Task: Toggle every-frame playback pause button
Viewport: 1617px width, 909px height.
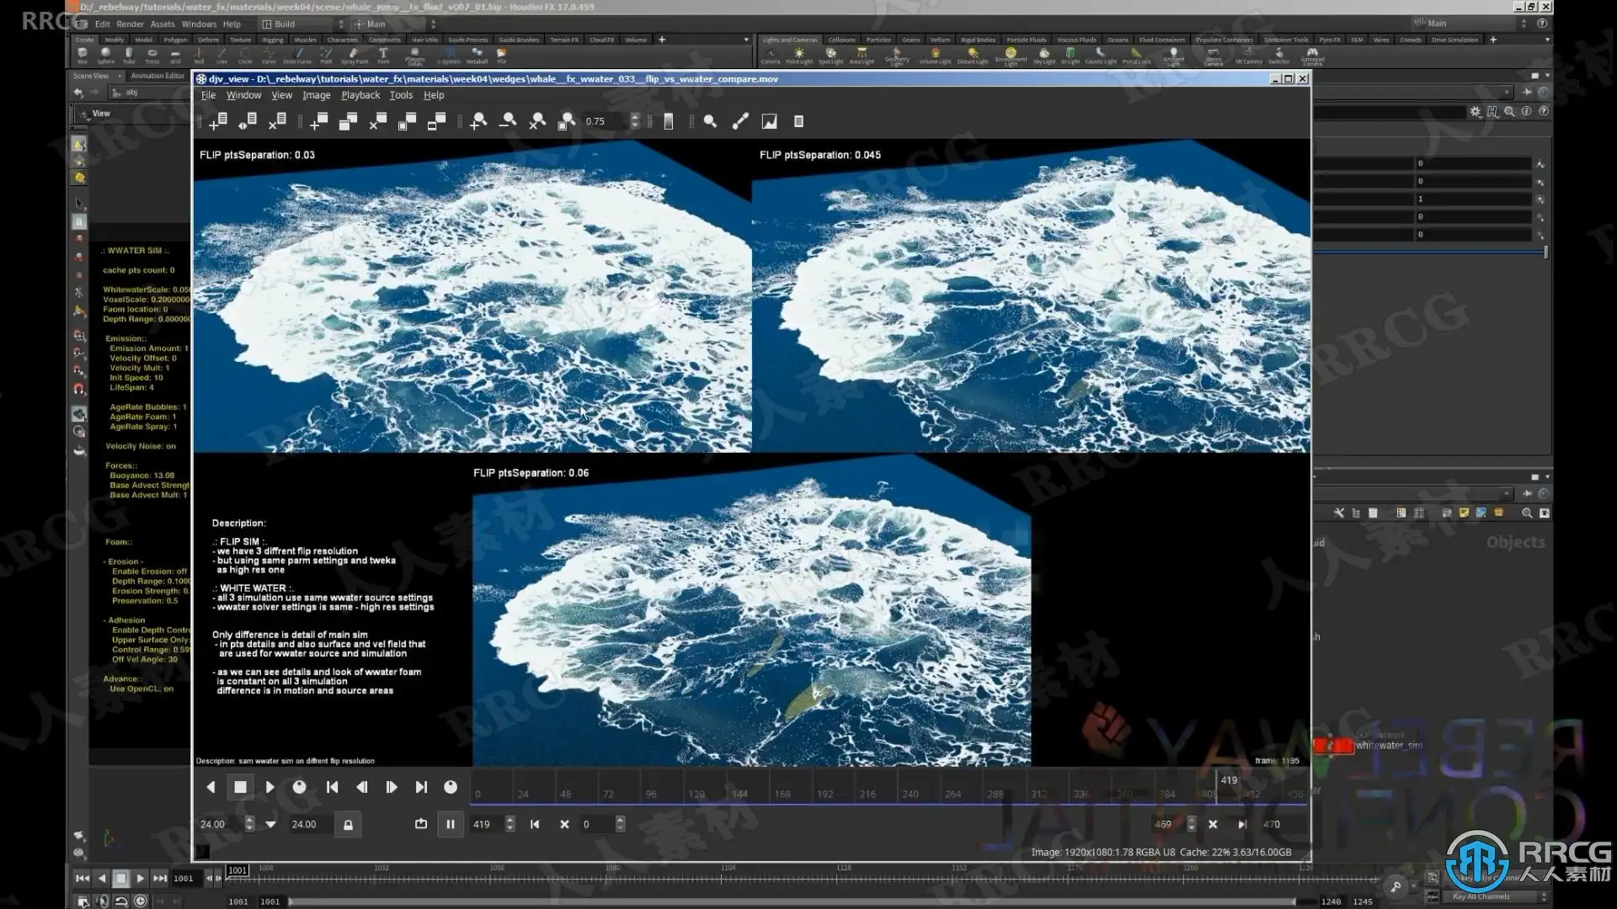Action: click(451, 825)
